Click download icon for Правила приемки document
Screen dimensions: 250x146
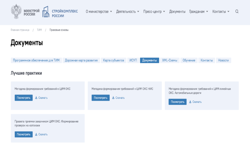pyautogui.click(x=36, y=134)
